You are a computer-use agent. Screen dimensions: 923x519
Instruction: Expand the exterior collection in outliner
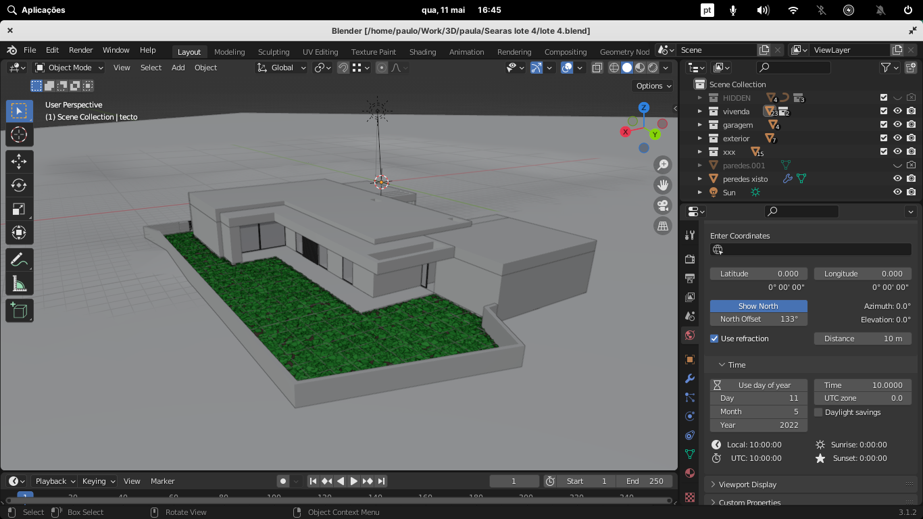[x=700, y=139]
